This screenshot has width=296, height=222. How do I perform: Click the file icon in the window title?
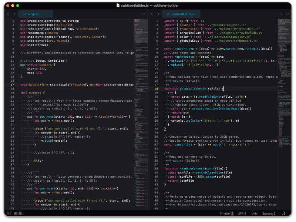click(x=118, y=5)
